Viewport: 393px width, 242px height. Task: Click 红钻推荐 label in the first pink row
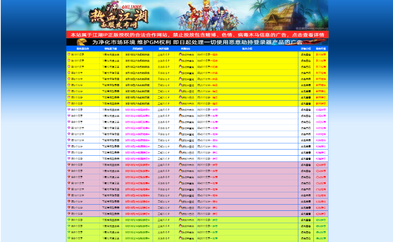321,165
